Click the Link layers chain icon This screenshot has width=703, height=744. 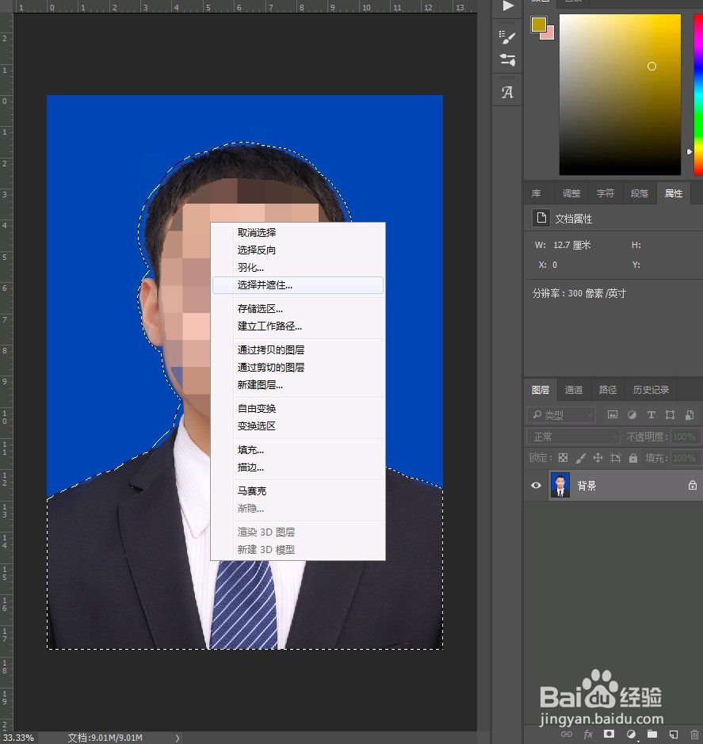pos(567,734)
